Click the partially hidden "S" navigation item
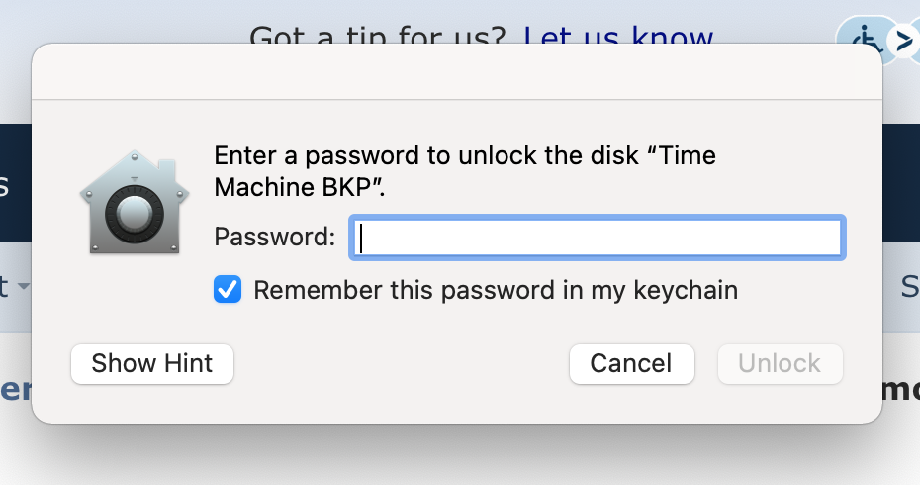The image size is (920, 485). [910, 286]
